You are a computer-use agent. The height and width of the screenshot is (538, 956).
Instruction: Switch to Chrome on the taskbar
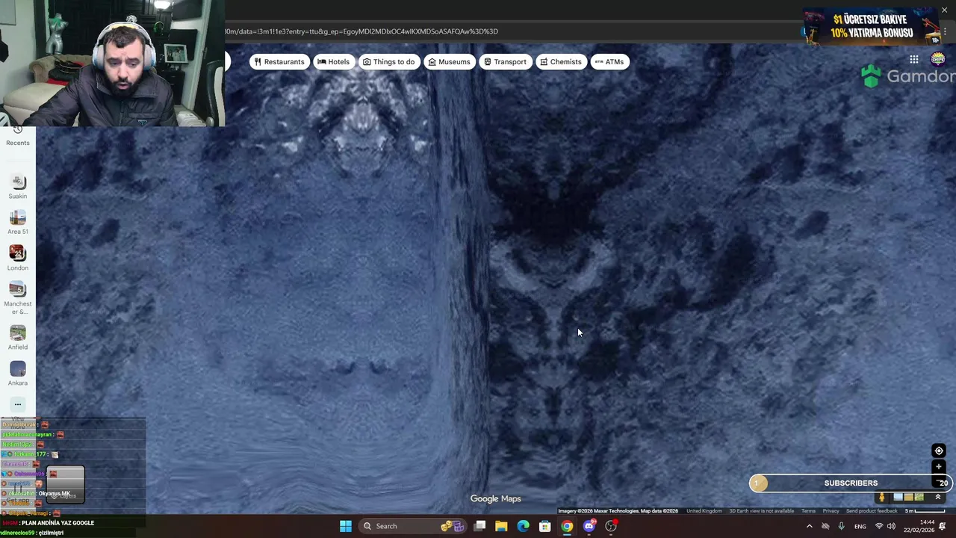[567, 526]
